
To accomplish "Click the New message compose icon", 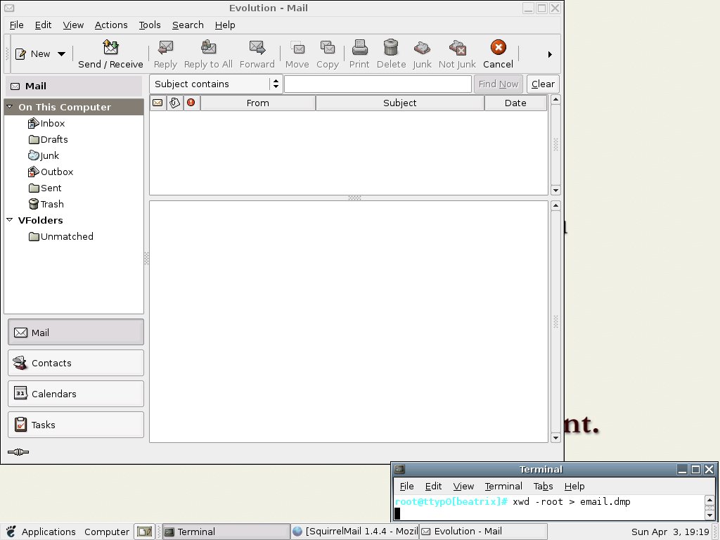I will click(x=20, y=54).
